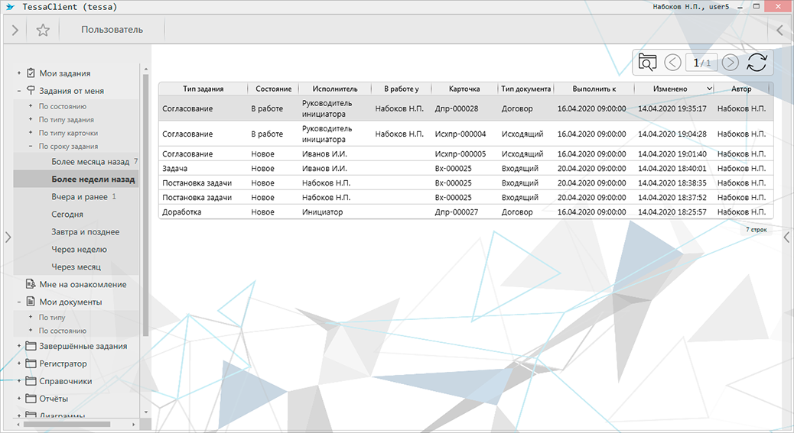
Task: Open the search filter folder icon
Action: (647, 63)
